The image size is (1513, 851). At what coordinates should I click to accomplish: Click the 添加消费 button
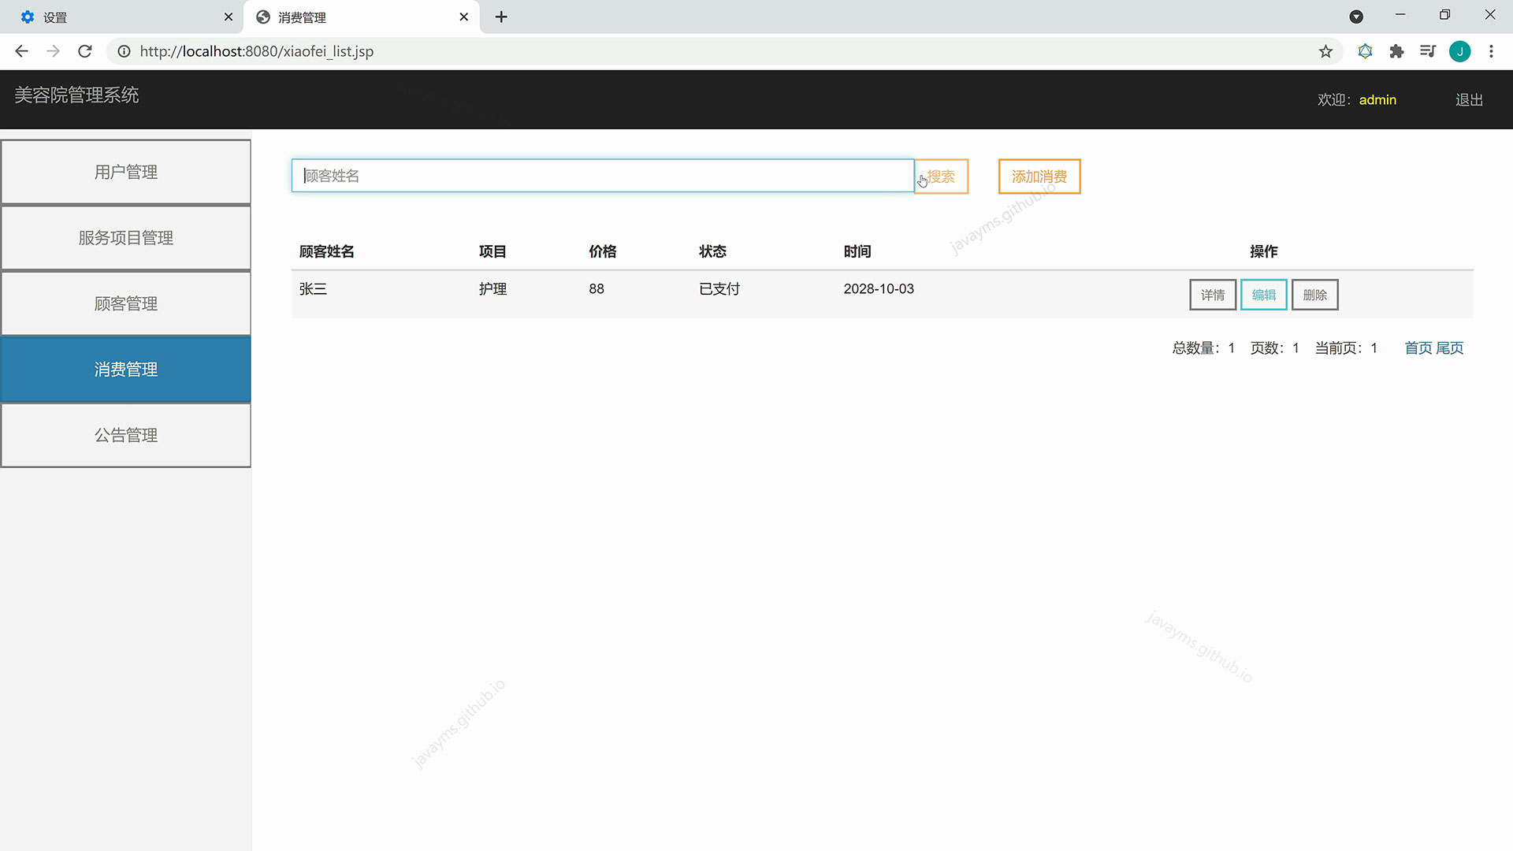pos(1039,177)
